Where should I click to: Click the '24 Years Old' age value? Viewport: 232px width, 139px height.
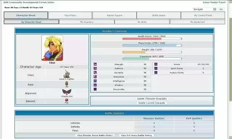pos(67,67)
